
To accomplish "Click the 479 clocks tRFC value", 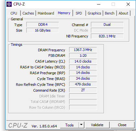I will click(83, 84).
